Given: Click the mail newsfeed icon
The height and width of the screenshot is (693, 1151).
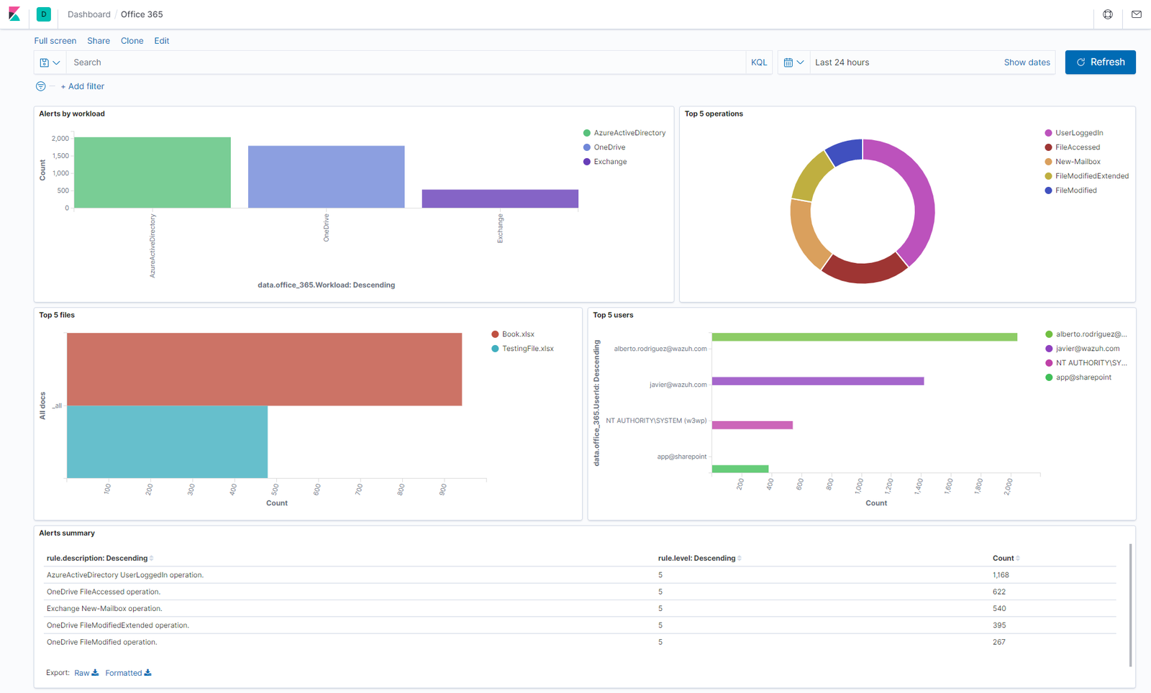Looking at the screenshot, I should pos(1137,14).
